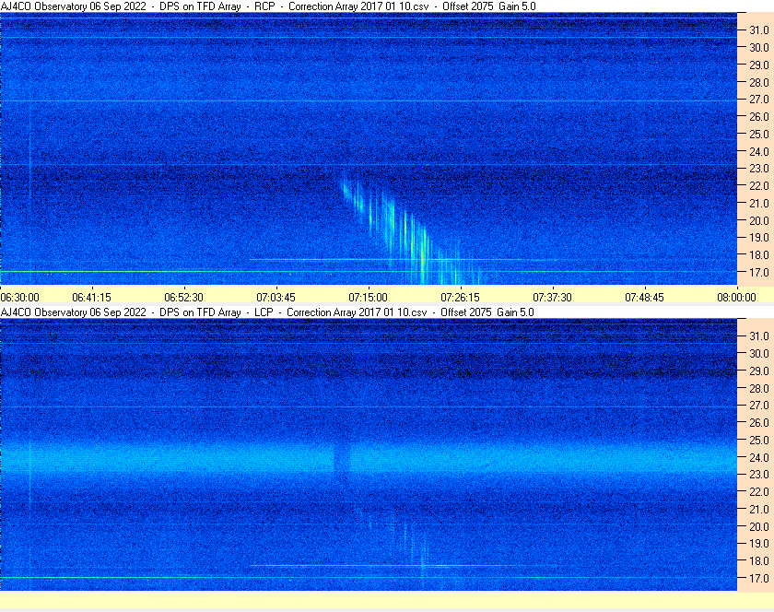Image resolution: width=774 pixels, height=612 pixels.
Task: Click the RCP spectrogram title line
Action: click(268, 6)
